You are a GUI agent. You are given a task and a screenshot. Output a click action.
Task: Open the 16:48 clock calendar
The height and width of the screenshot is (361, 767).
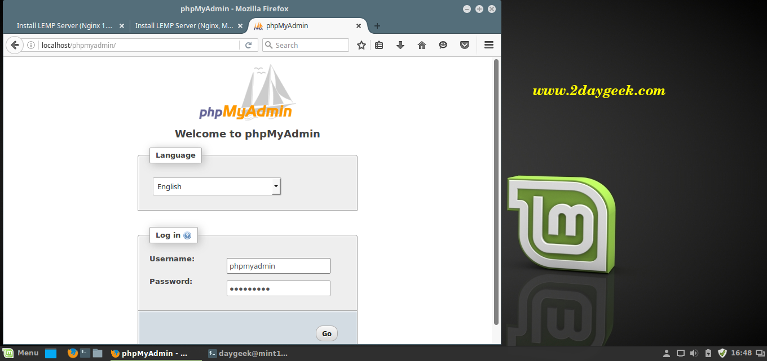741,353
